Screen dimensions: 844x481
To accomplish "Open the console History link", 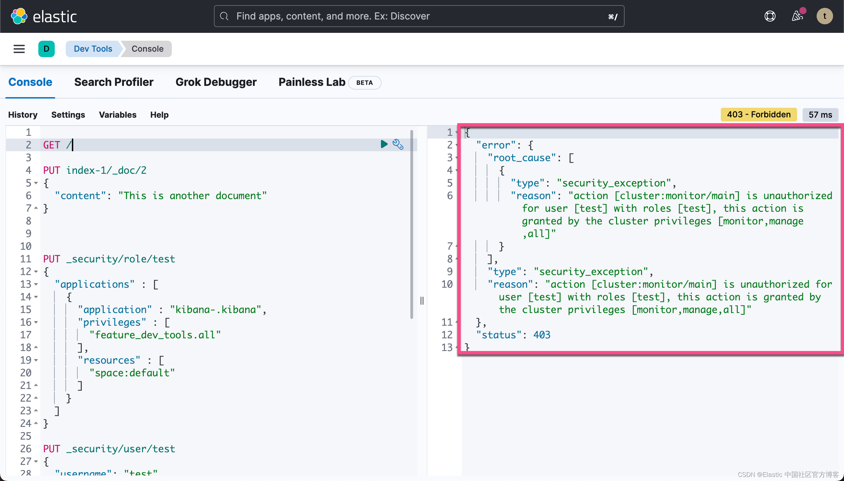I will pyautogui.click(x=23, y=115).
